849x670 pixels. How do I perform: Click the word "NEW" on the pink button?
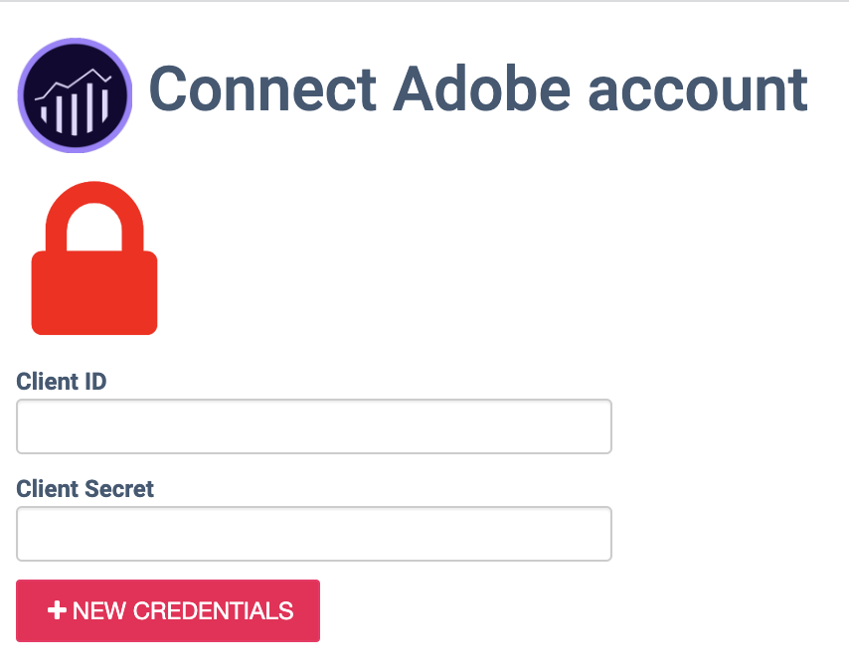[x=95, y=610]
